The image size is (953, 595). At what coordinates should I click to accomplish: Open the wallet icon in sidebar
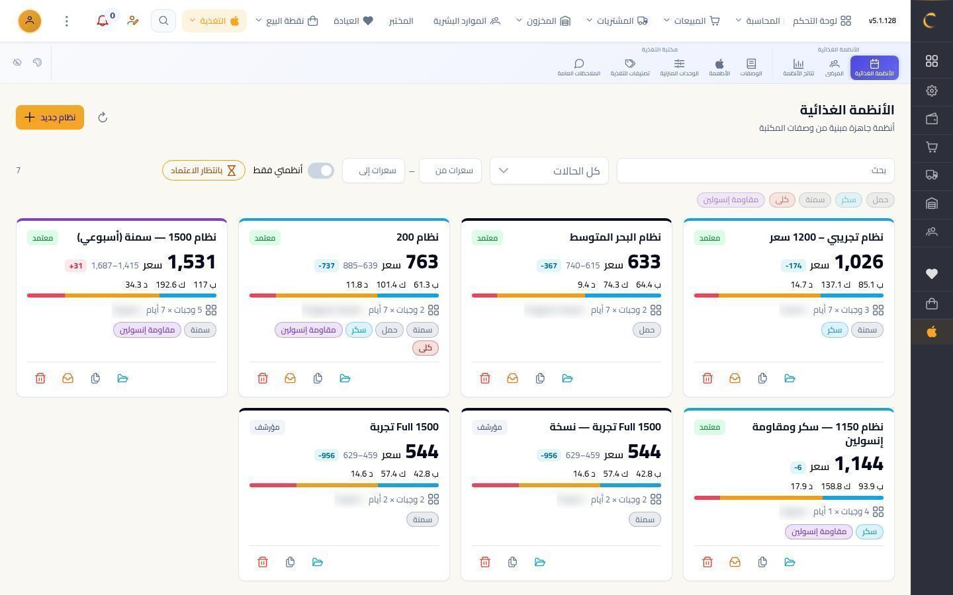click(x=932, y=119)
